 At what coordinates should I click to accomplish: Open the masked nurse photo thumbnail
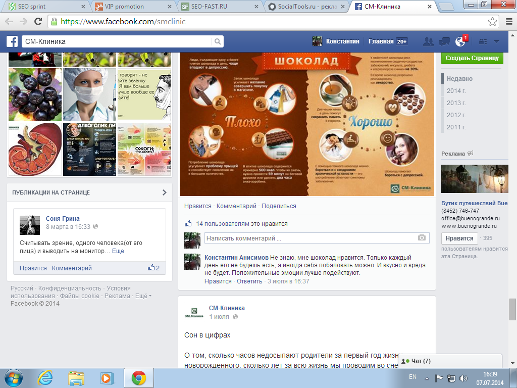[x=89, y=94]
